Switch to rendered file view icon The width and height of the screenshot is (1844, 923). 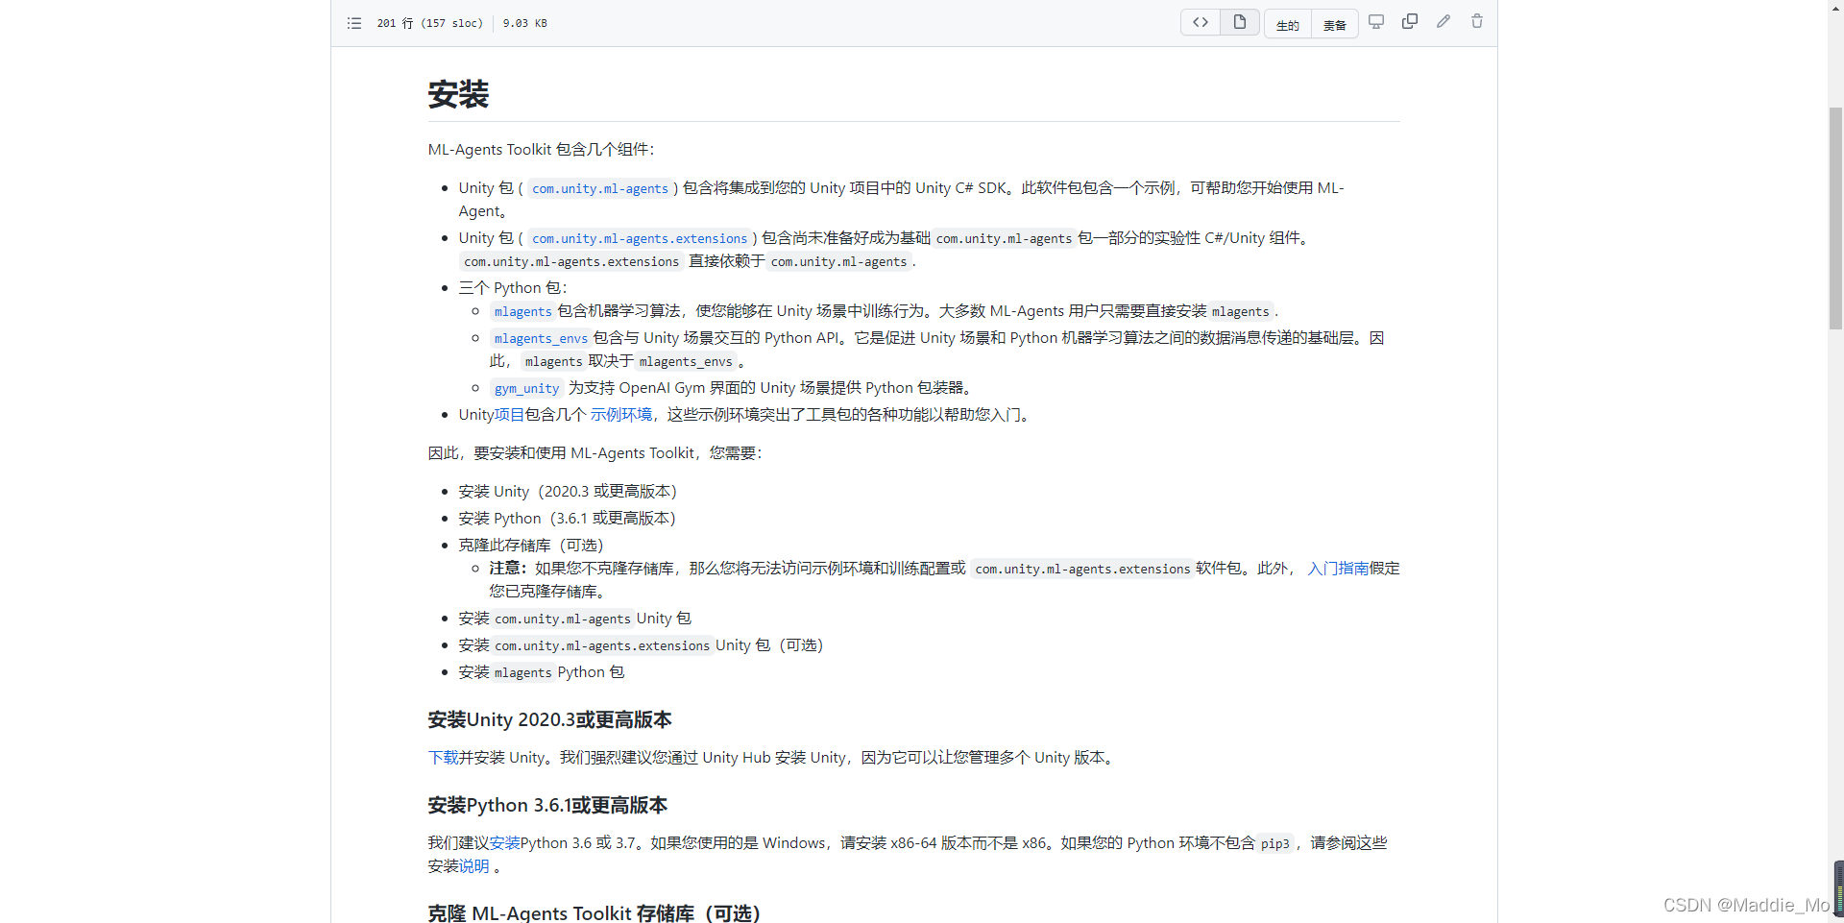click(x=1240, y=22)
